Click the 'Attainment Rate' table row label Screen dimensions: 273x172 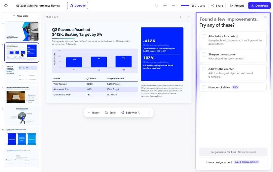(x=61, y=89)
